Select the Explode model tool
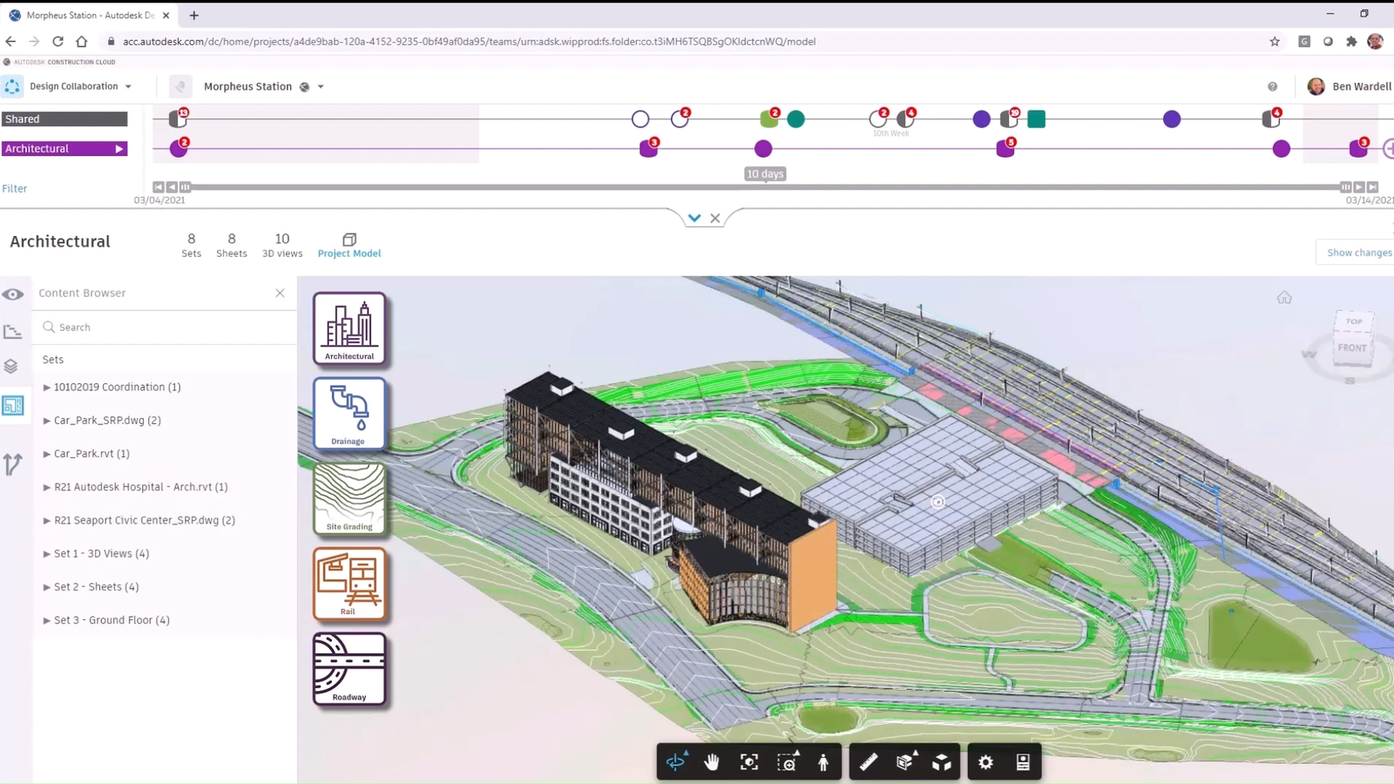Viewport: 1394px width, 784px height. pos(942,760)
